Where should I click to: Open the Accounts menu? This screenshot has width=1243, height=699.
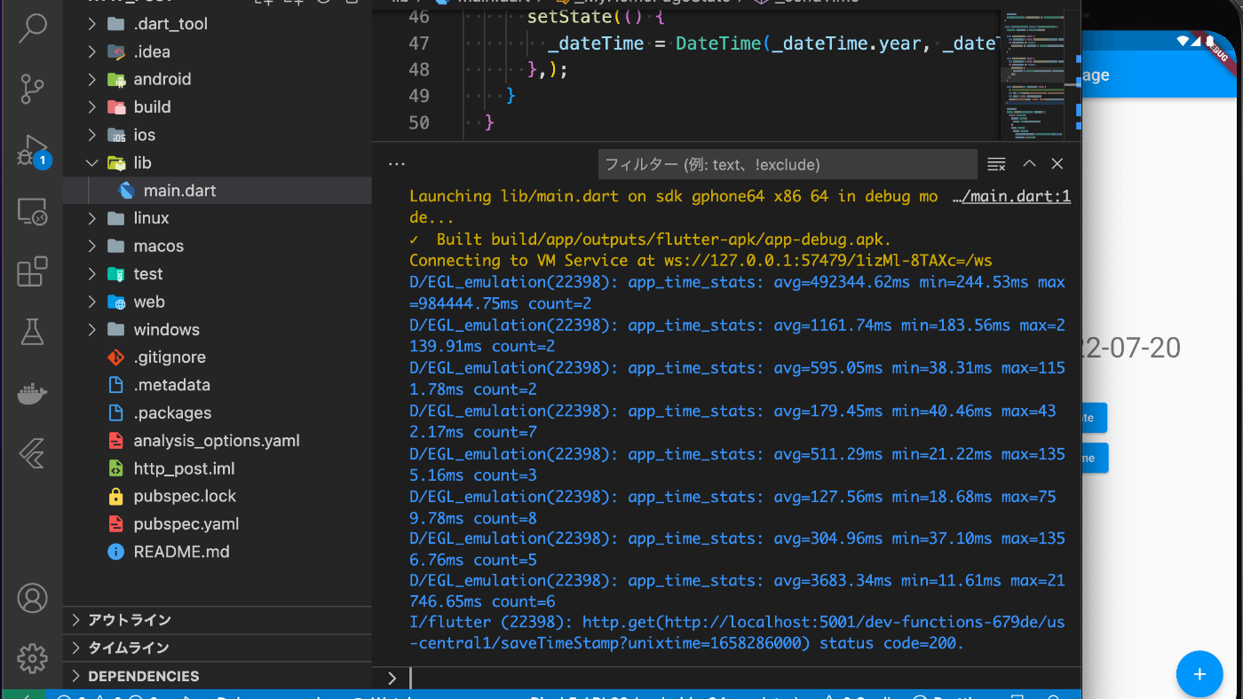pos(32,598)
